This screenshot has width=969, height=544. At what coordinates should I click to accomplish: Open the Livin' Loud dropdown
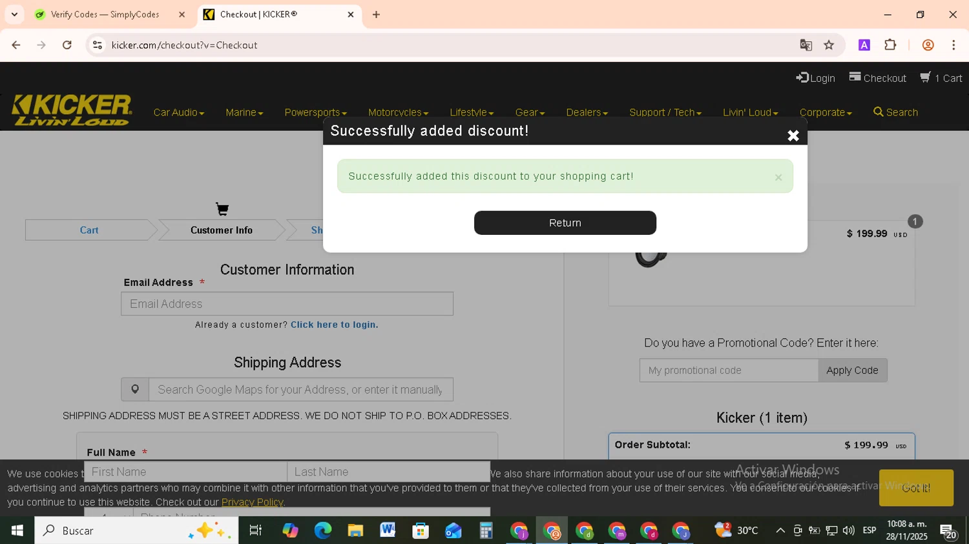751,112
